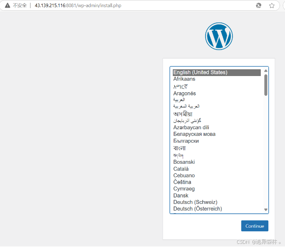
Task: Select the South Azerbaijani گؤنئی آذربایجان entry
Action: coord(217,121)
